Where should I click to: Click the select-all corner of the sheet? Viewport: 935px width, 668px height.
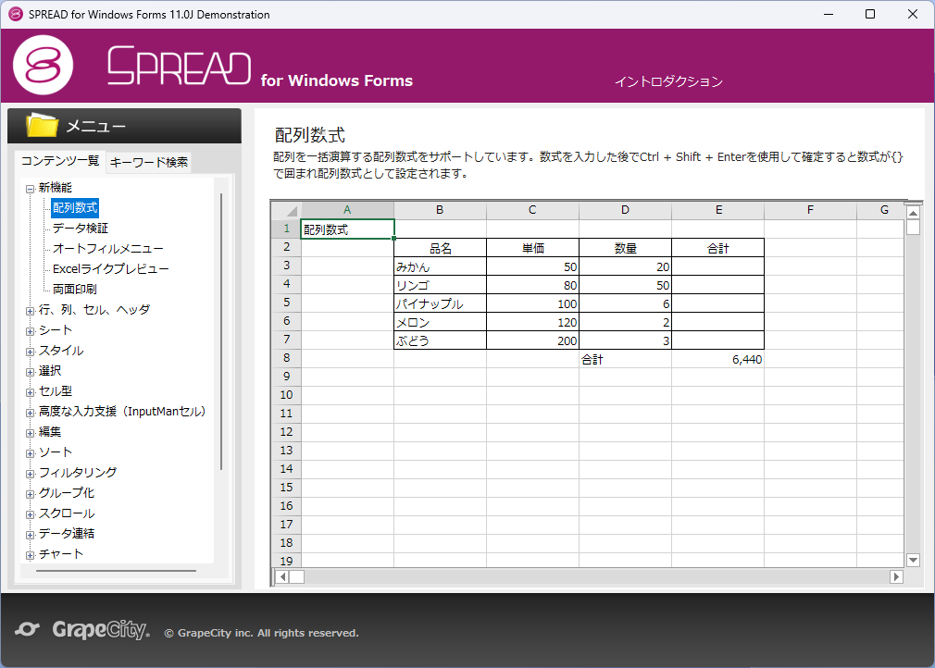click(286, 210)
